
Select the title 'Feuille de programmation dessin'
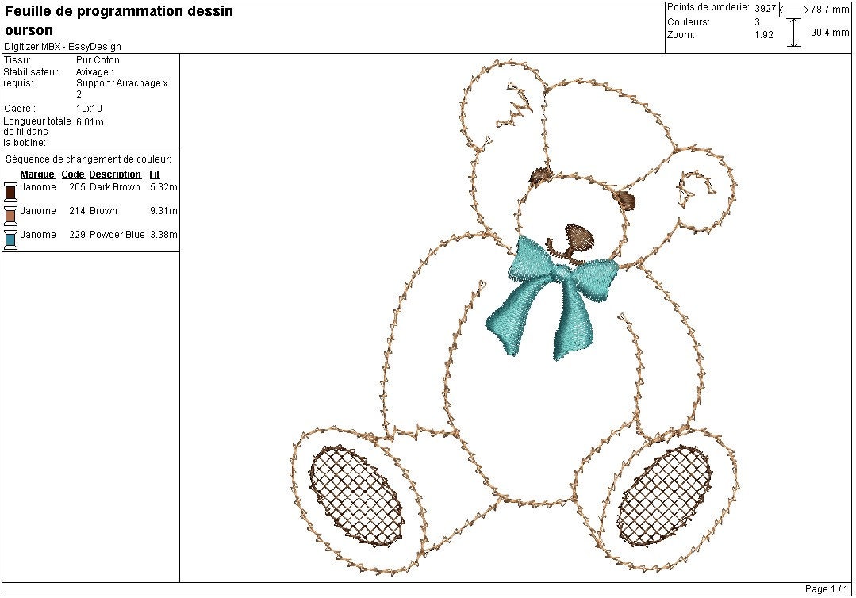(119, 11)
